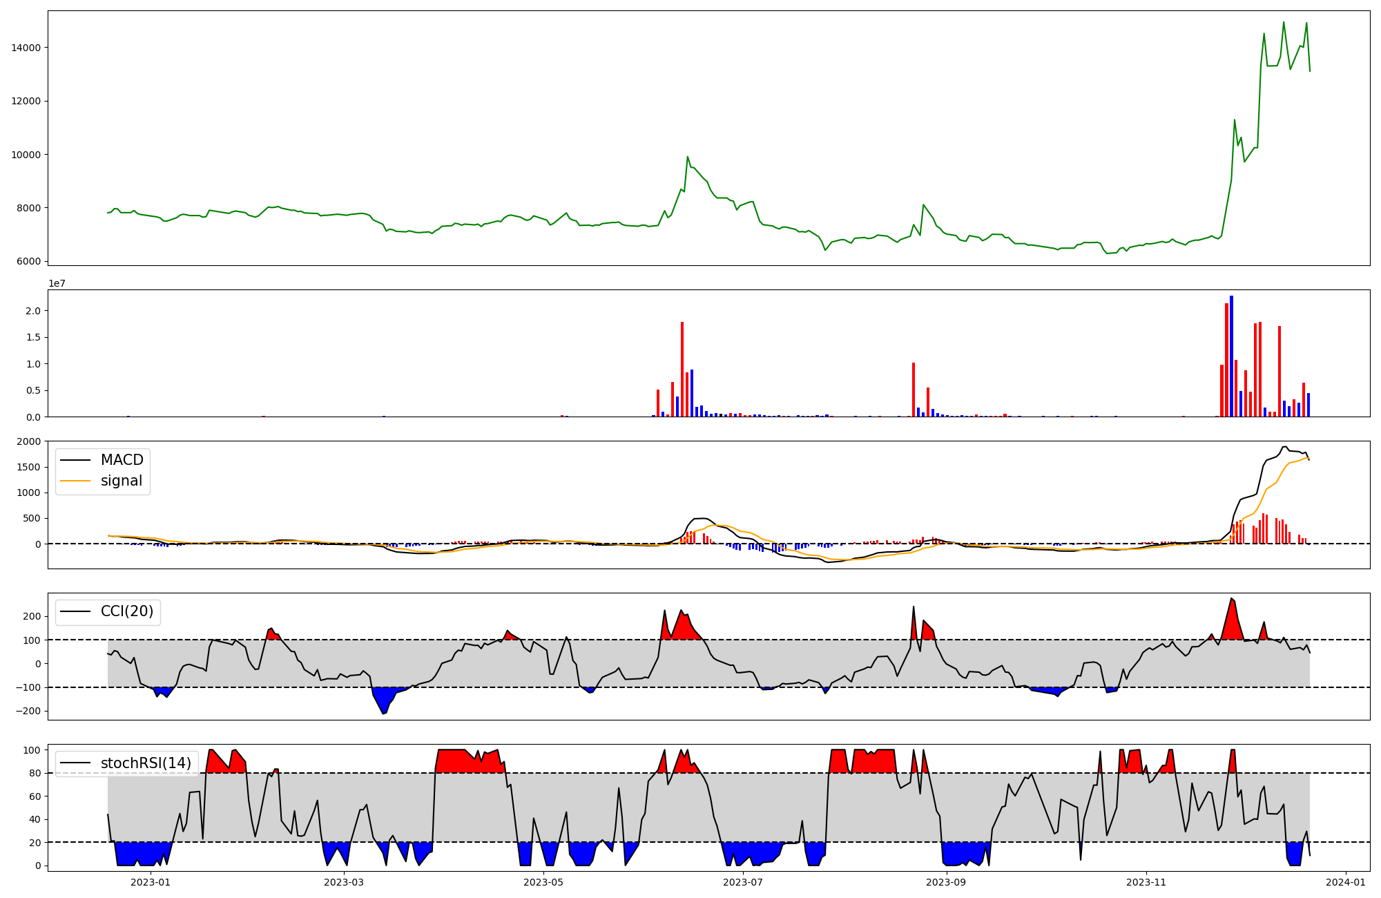Click the CCI(20) legend label
This screenshot has height=898, width=1381.
(x=127, y=611)
